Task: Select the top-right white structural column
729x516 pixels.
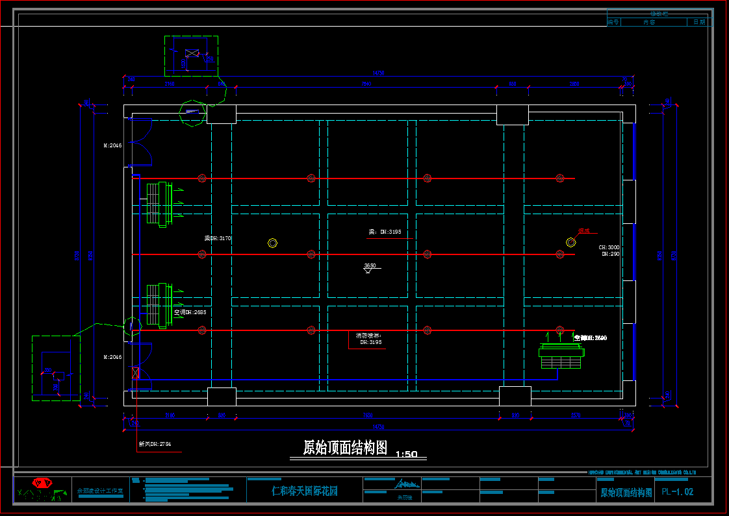Action: coord(513,115)
